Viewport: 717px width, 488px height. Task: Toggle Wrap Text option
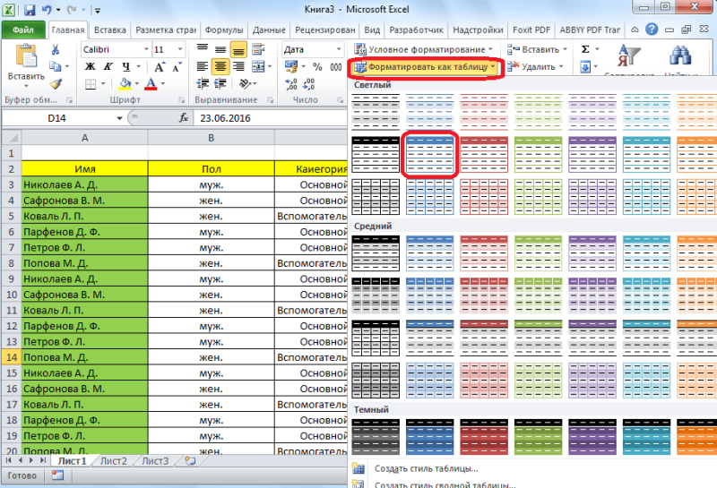click(x=258, y=49)
